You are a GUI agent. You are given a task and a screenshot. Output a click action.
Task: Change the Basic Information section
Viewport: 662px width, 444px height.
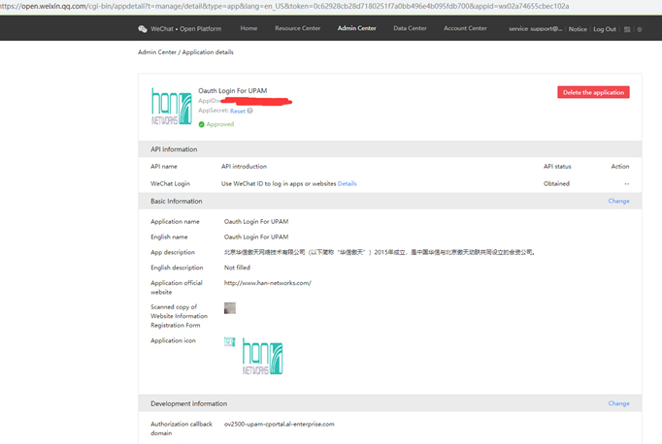pos(618,201)
